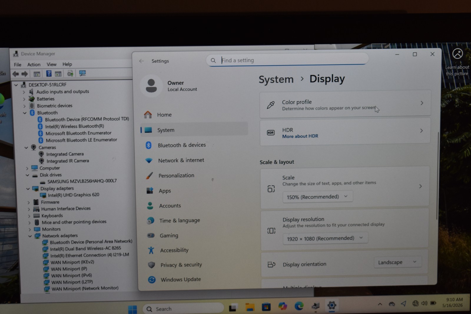The height and width of the screenshot is (314, 471).
Task: Open the Help menu in Device Manager
Action: [67, 64]
